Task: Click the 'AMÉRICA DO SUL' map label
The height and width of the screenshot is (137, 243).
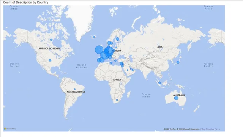Action: pyautogui.click(x=76, y=92)
